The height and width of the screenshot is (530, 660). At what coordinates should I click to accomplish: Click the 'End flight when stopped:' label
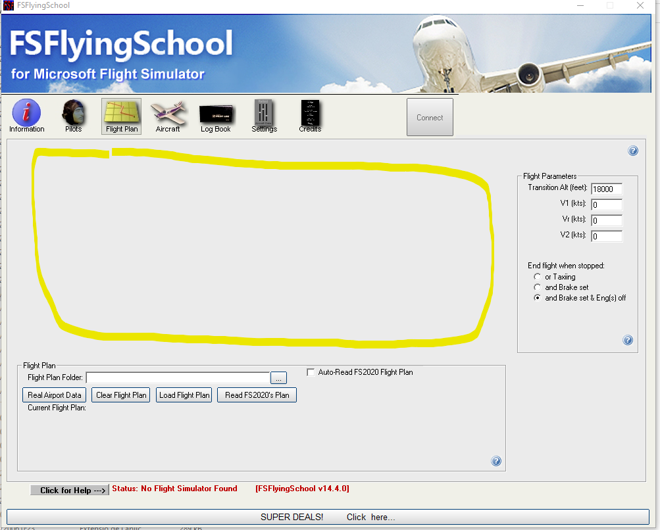[x=566, y=266]
